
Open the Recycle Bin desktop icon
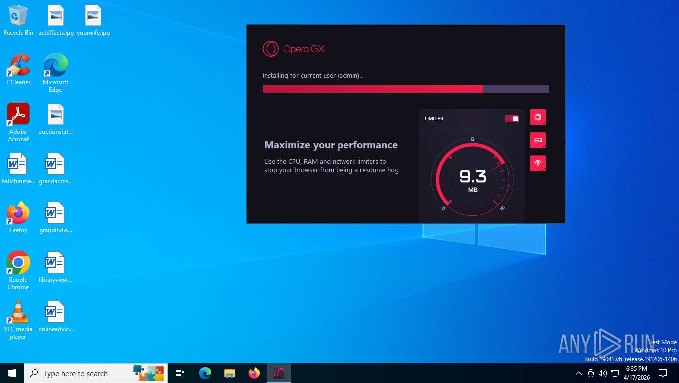(x=18, y=21)
